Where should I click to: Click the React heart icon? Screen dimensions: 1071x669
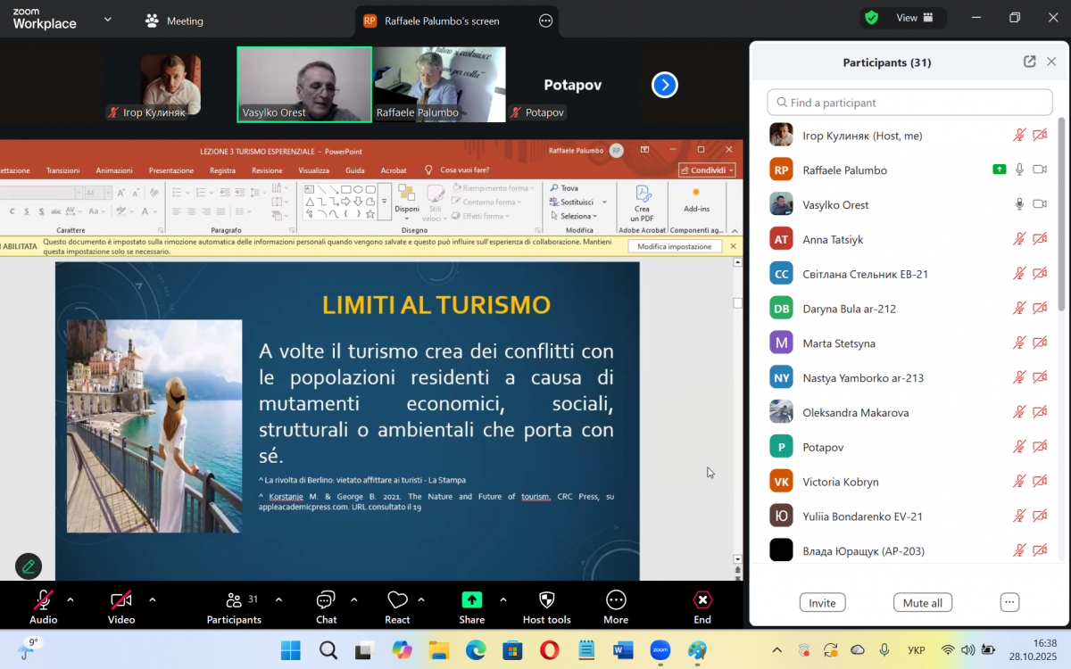coord(397,600)
